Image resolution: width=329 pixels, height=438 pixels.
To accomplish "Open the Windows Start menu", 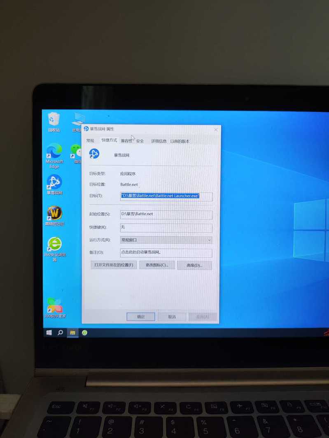I will (x=49, y=333).
